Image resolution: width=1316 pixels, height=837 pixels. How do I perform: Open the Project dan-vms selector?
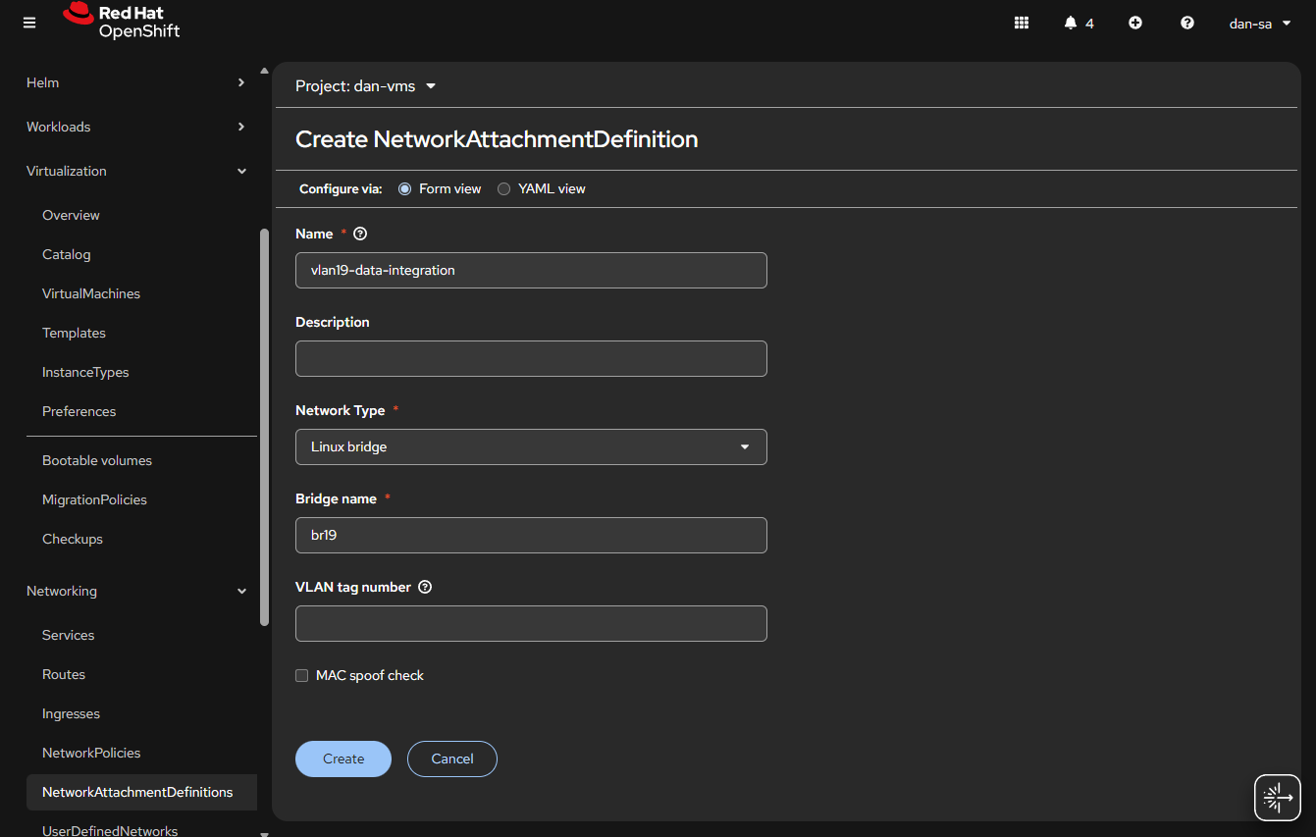tap(365, 86)
